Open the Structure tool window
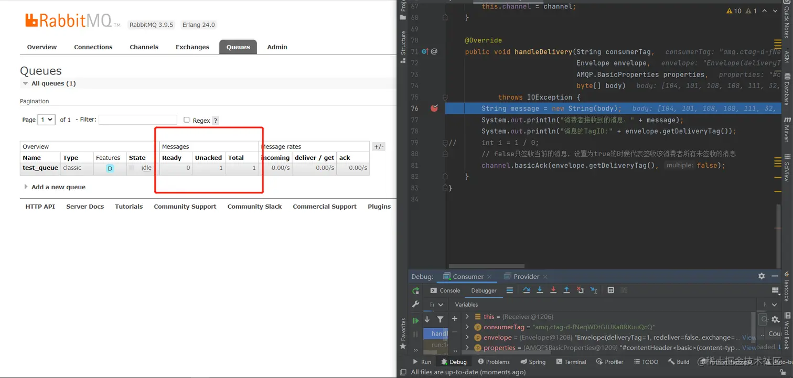The image size is (793, 378). click(403, 47)
